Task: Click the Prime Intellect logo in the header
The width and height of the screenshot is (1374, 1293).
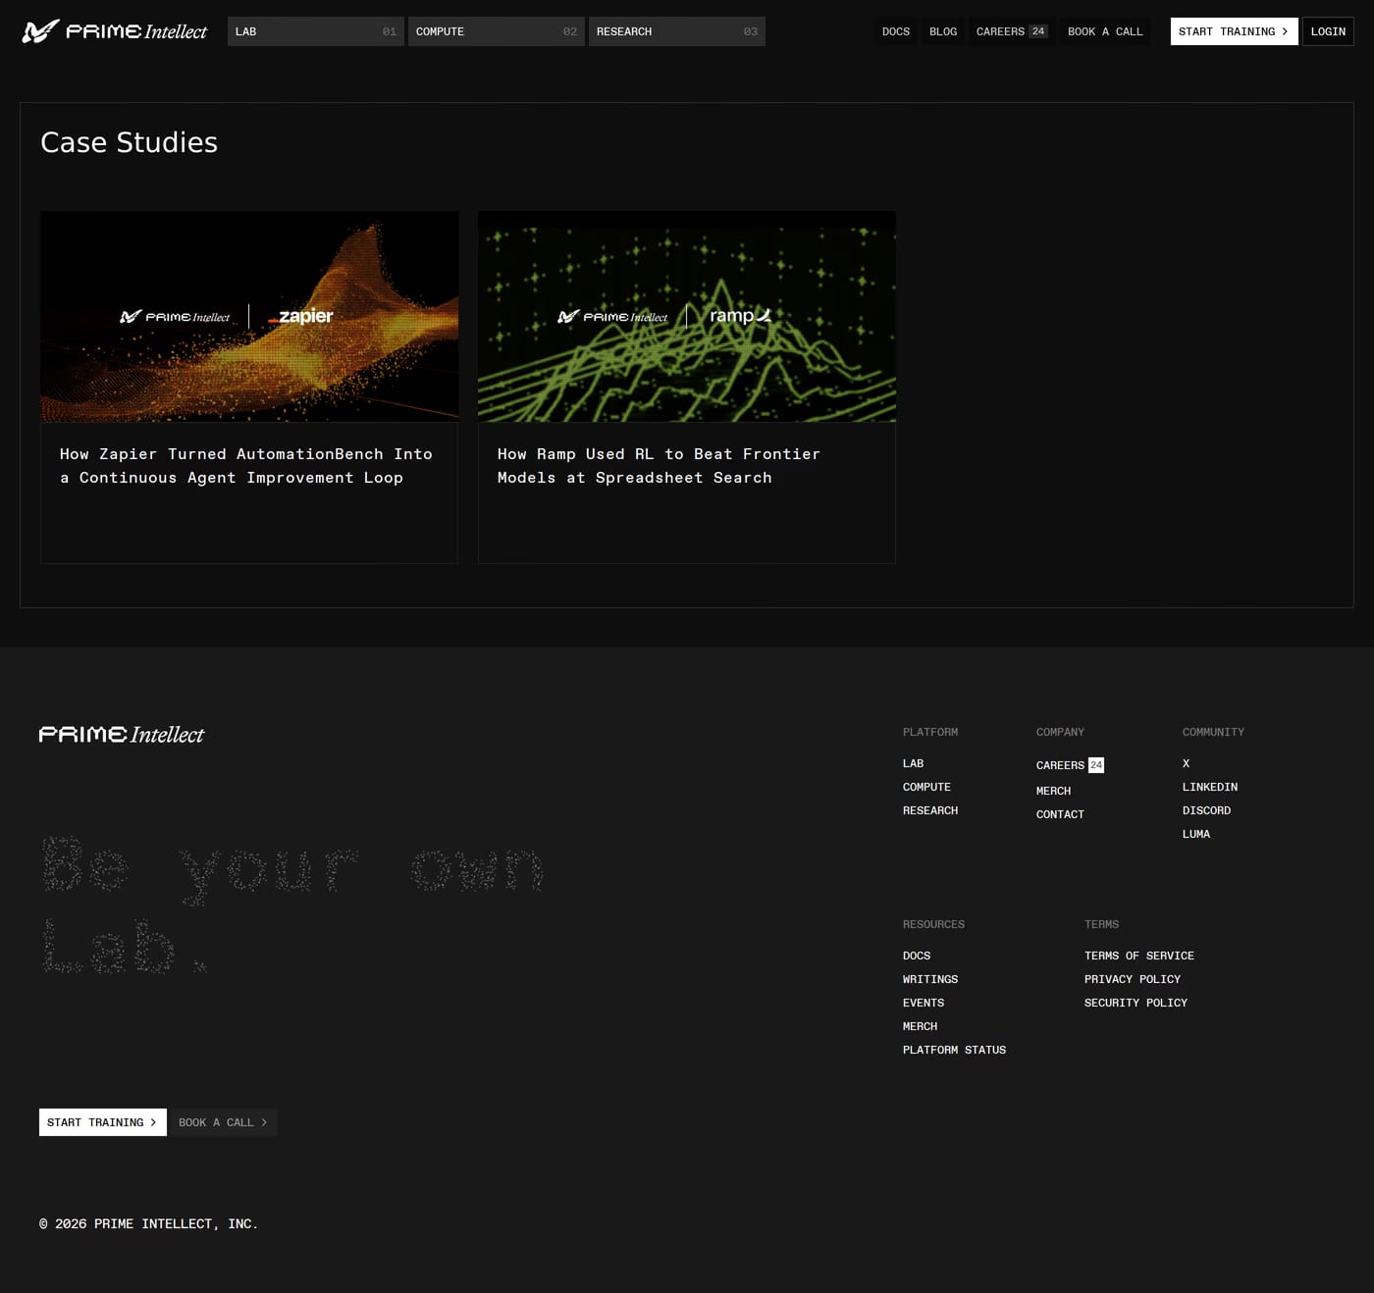Action: coord(115,31)
